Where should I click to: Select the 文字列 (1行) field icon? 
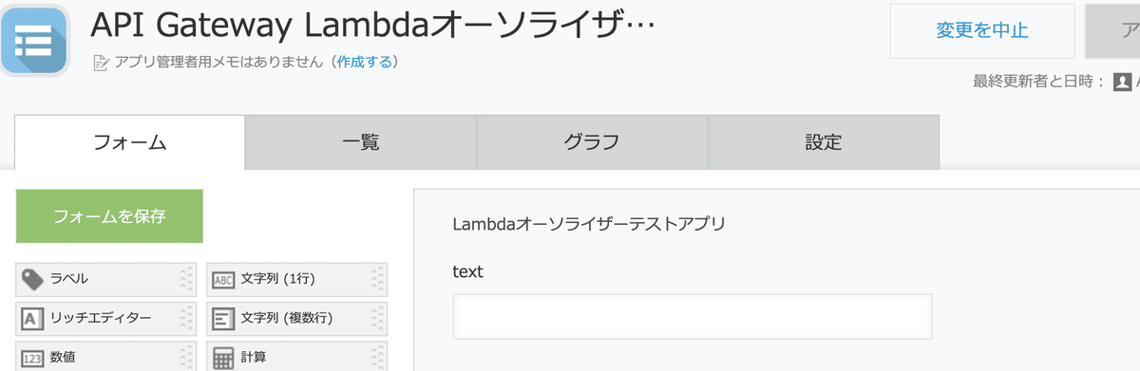[223, 279]
